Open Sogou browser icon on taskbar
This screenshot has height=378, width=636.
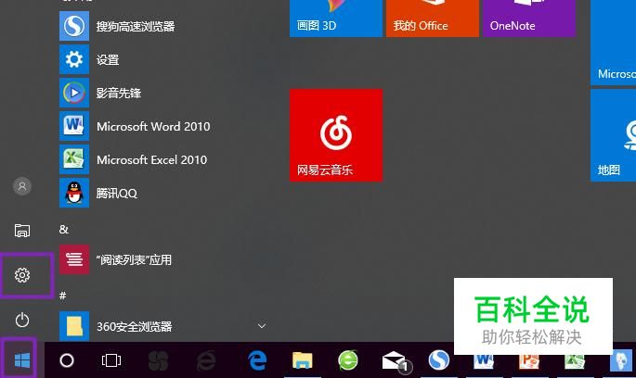point(439,359)
